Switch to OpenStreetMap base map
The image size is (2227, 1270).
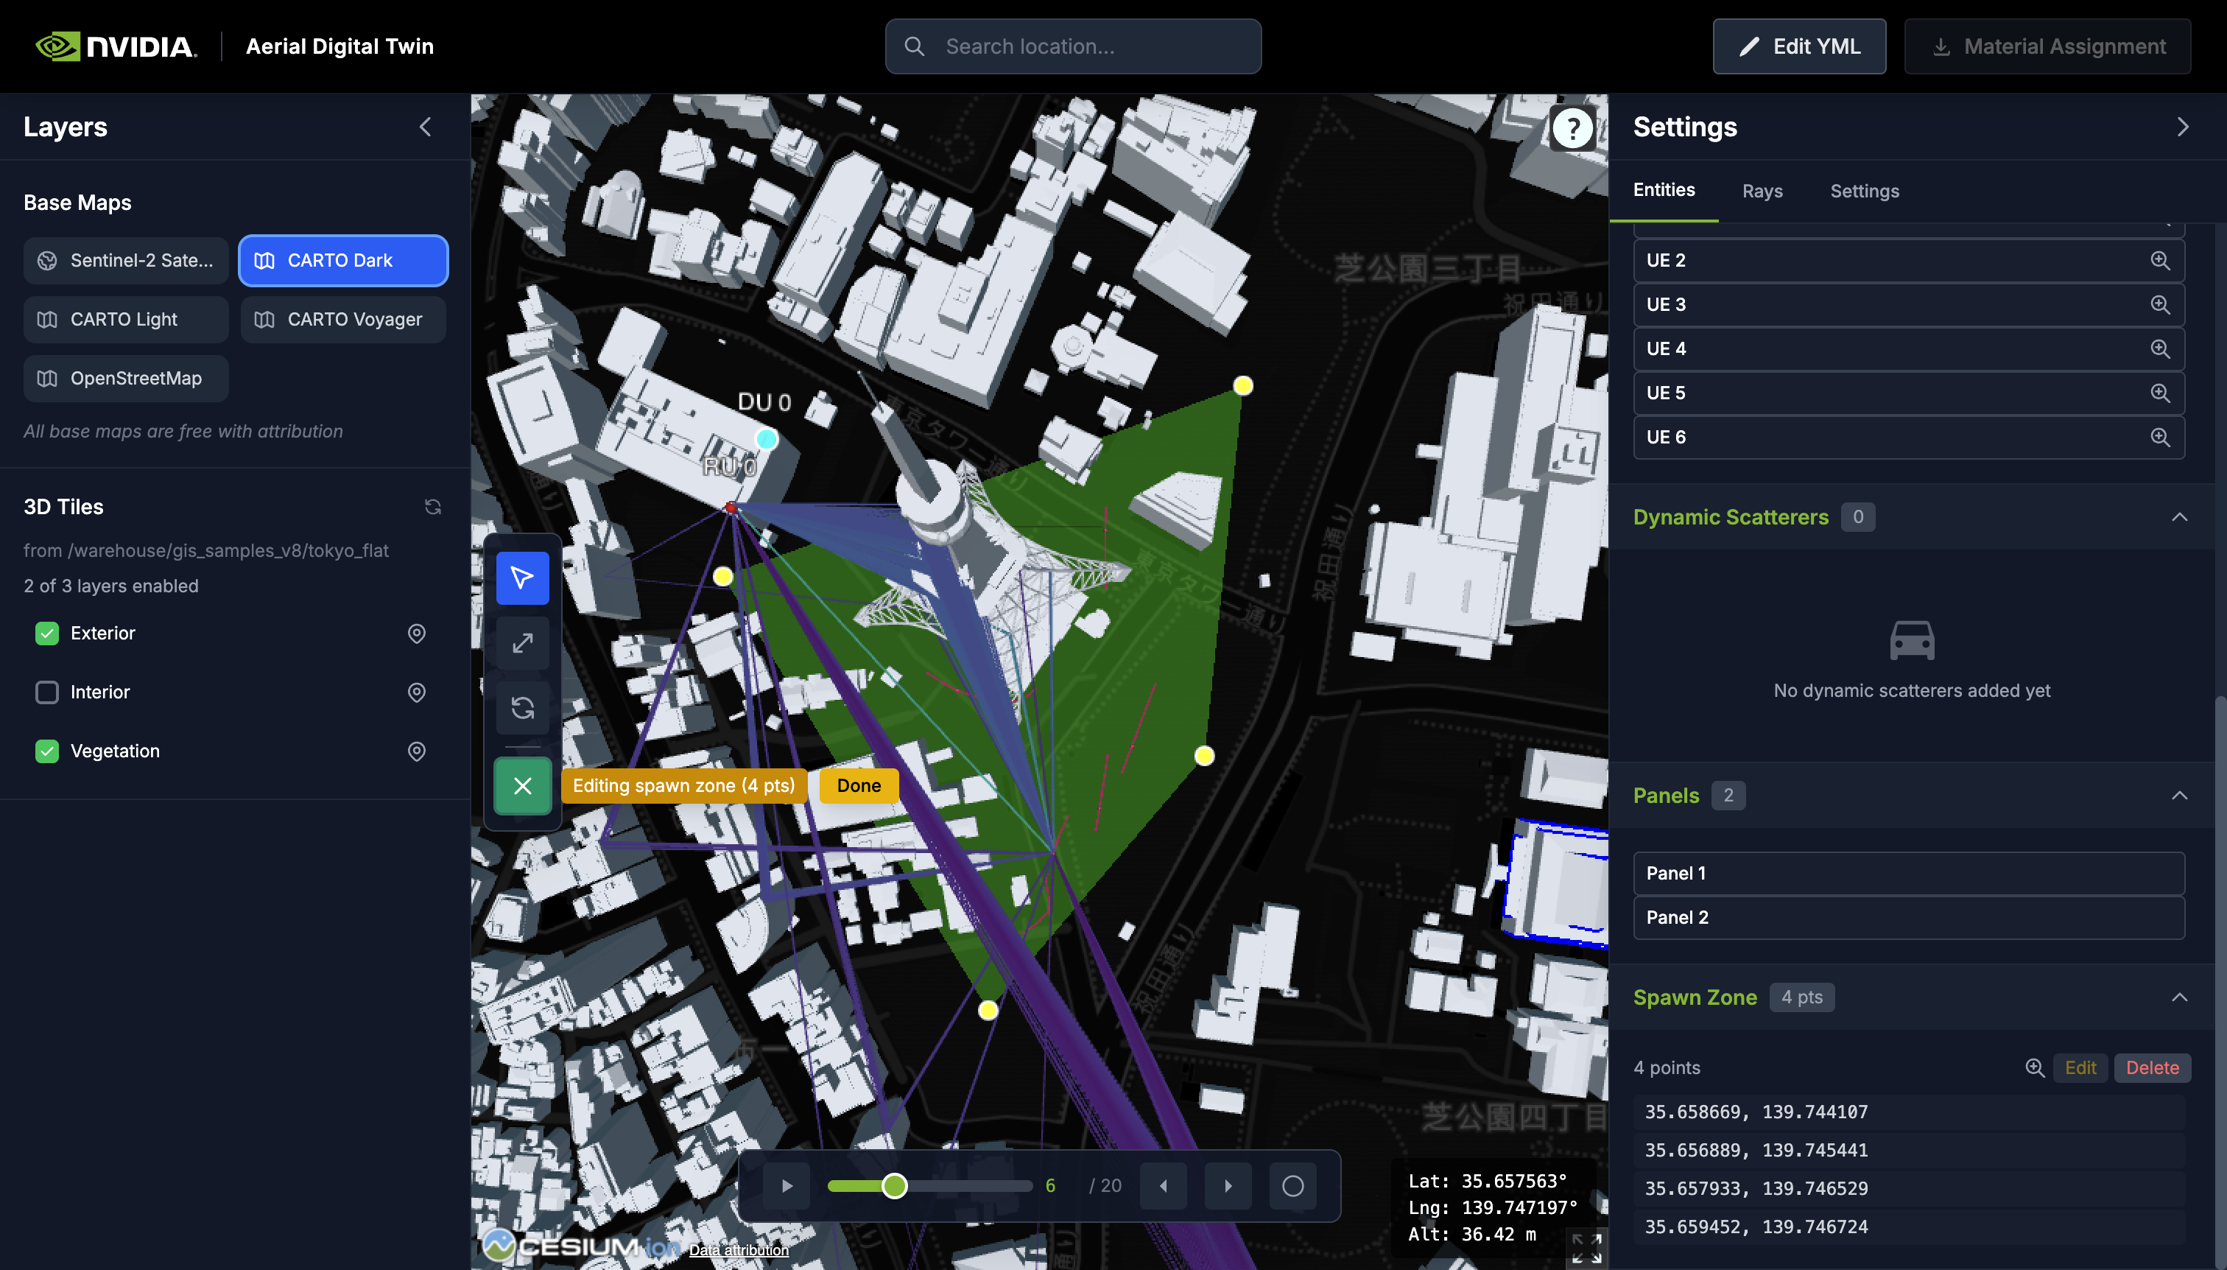tap(127, 379)
